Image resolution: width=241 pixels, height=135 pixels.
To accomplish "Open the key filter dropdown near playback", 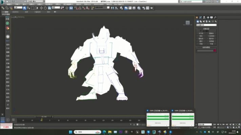I will (x=205, y=125).
